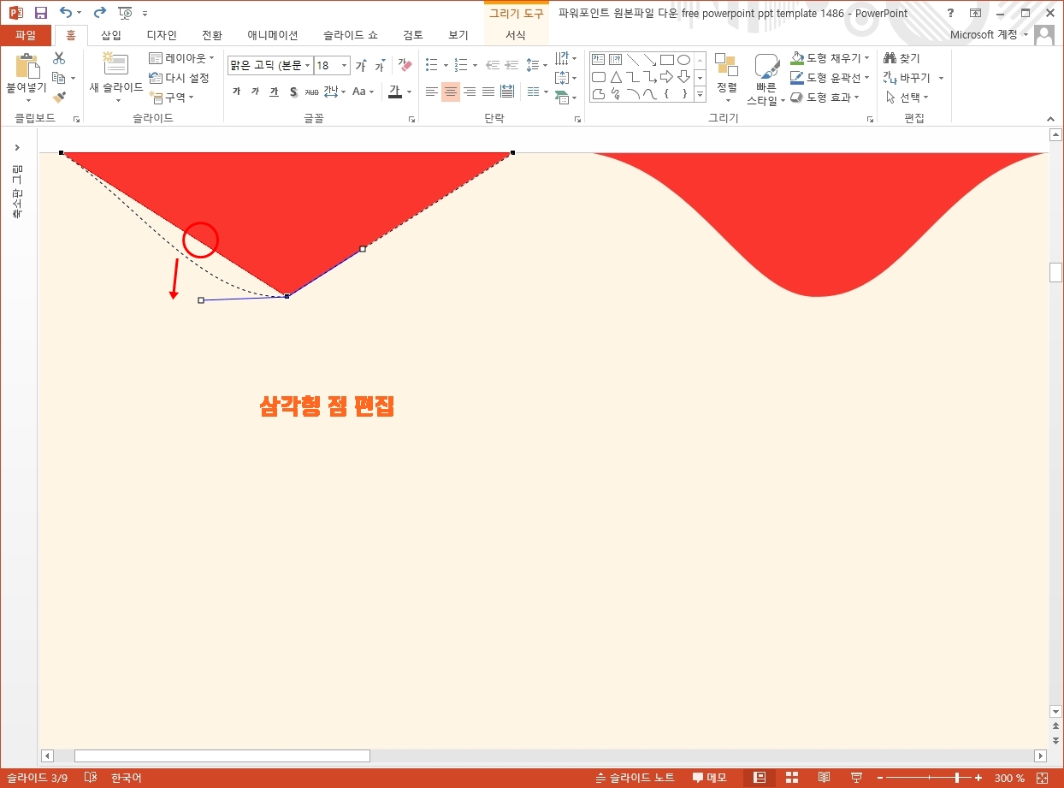Cut selection with the scissors icon
This screenshot has height=788, width=1064.
59,58
